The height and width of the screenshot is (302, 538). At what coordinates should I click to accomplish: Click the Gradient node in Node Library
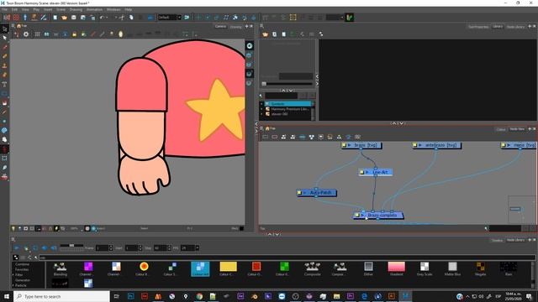pyautogui.click(x=396, y=268)
